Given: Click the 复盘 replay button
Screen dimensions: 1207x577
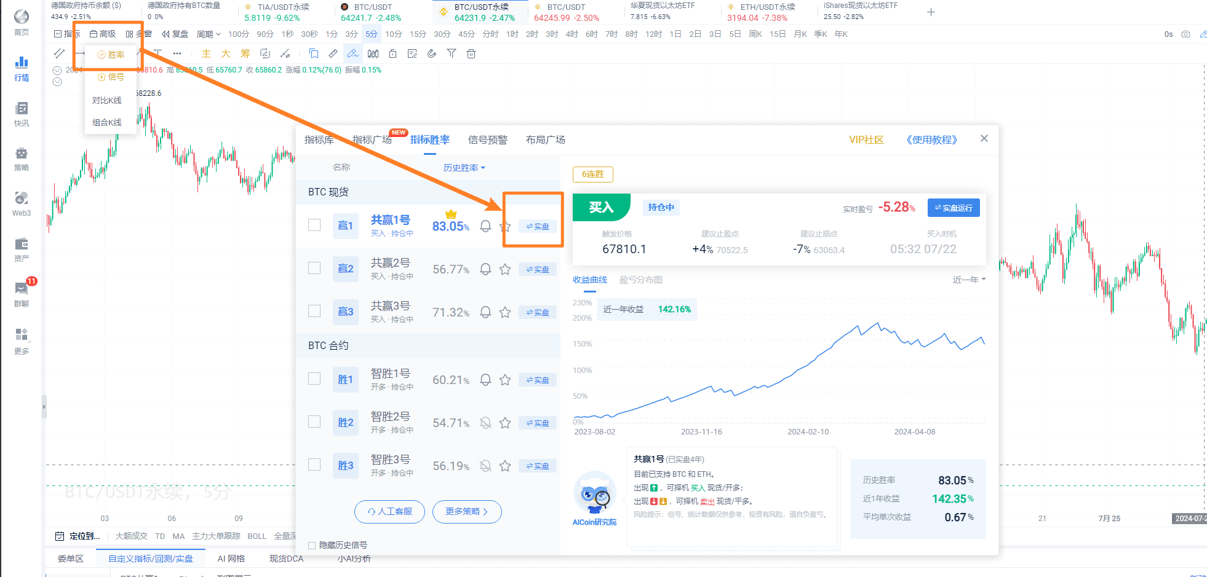Looking at the screenshot, I should [x=175, y=34].
